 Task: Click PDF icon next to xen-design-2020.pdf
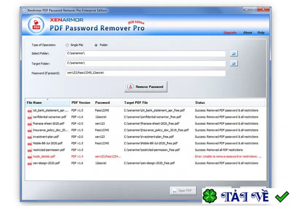[x=30, y=164]
